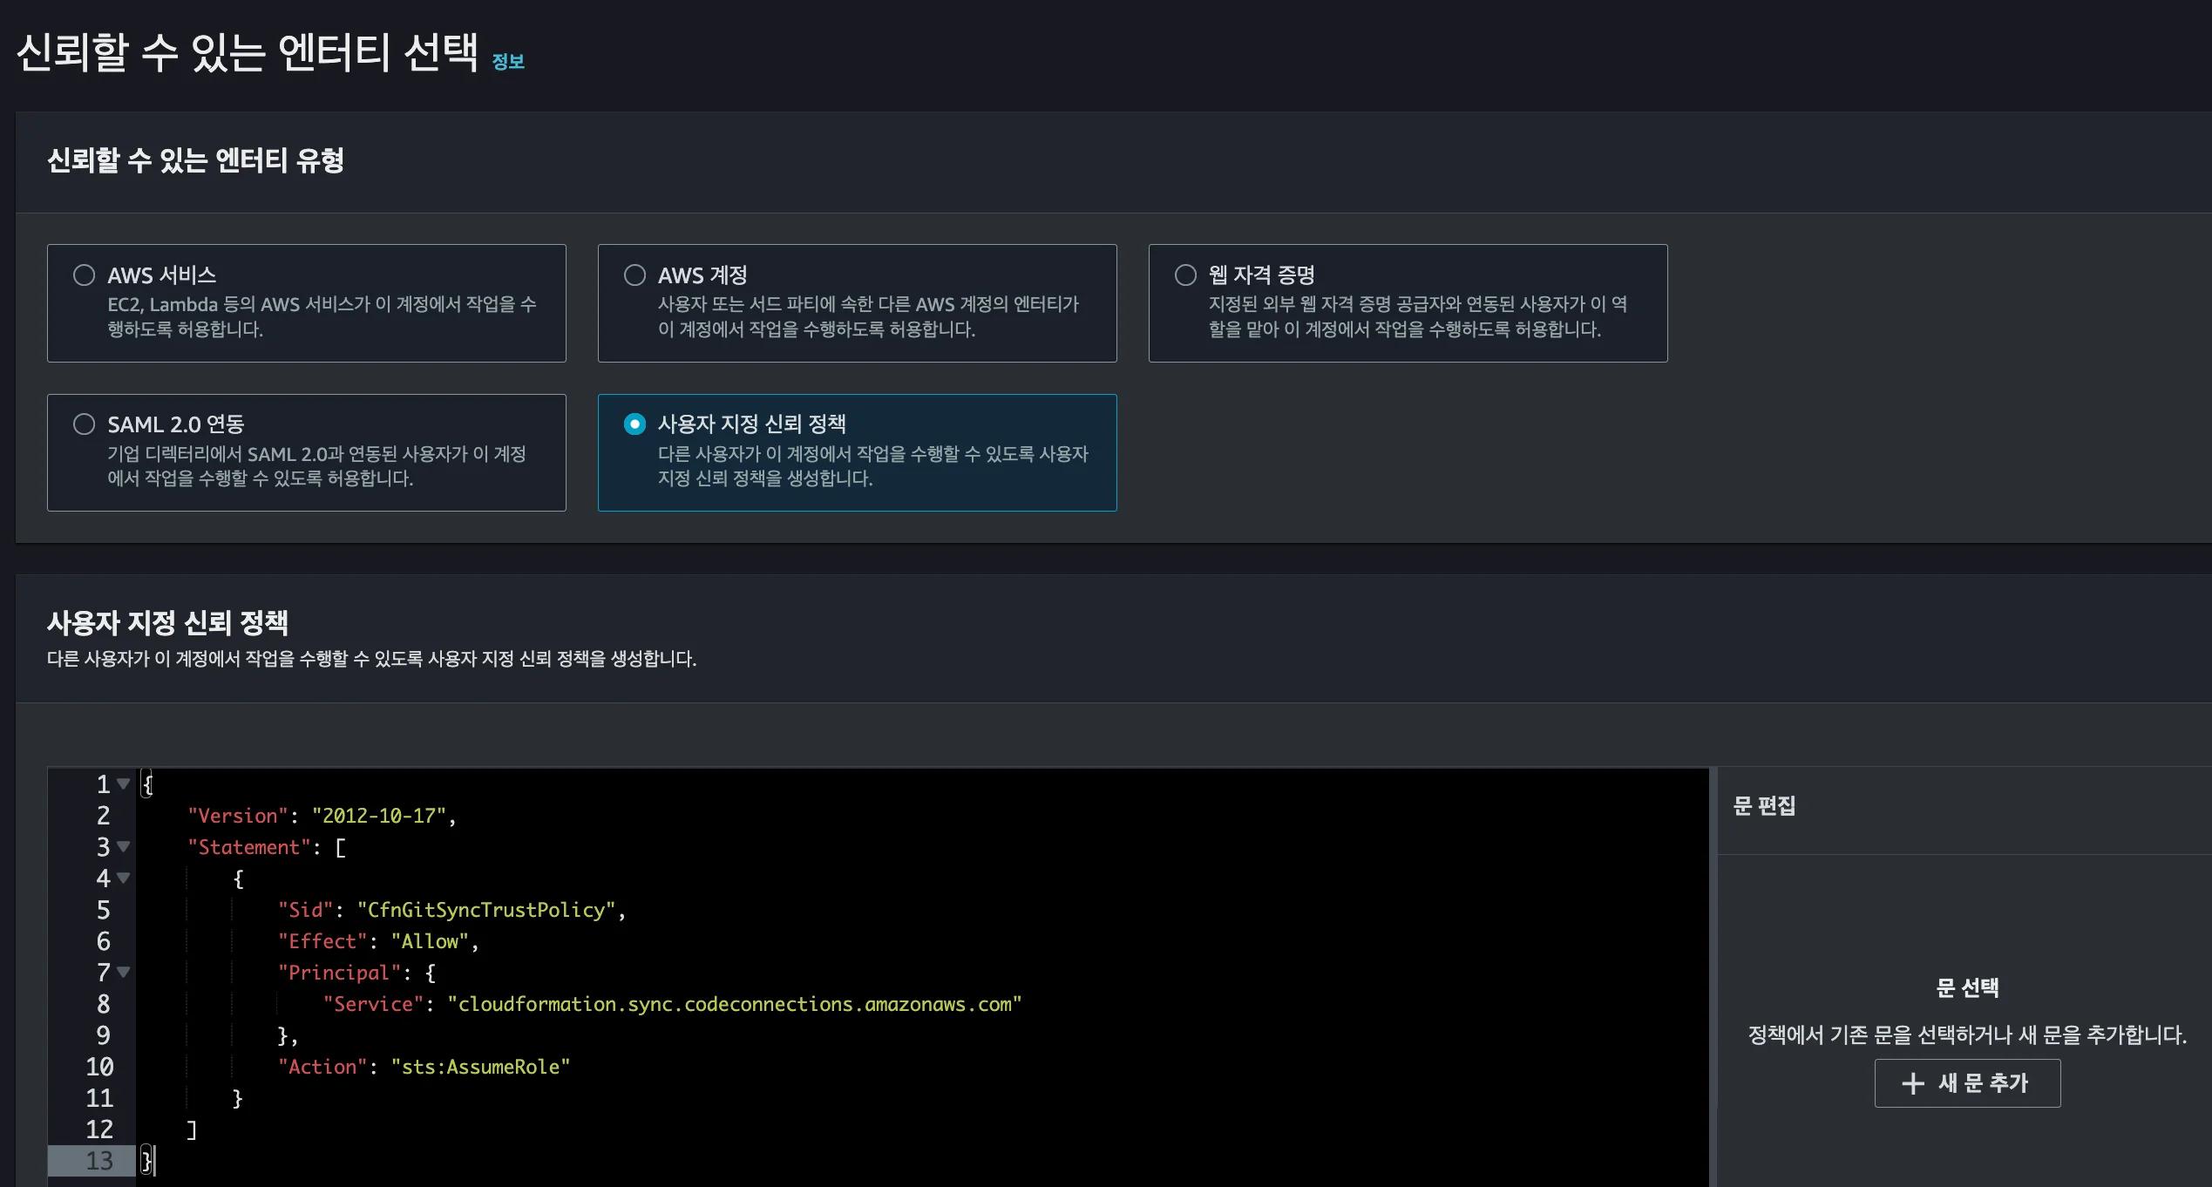
Task: Select the 웹 자격 증명 radio button
Action: click(x=1185, y=275)
